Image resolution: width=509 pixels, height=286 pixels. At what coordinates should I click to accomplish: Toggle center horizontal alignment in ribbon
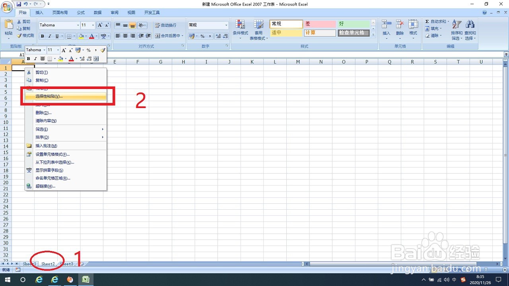coord(125,36)
